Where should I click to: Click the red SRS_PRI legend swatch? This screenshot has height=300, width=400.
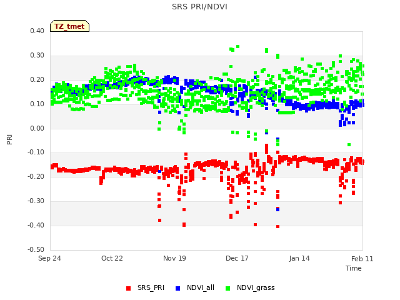128,288
